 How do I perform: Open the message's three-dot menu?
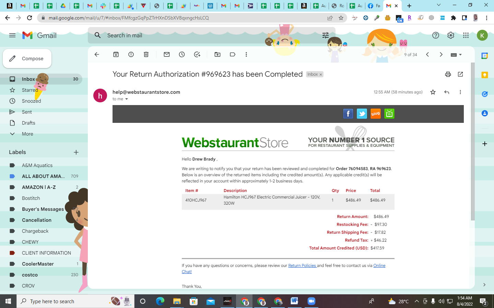pos(460,92)
